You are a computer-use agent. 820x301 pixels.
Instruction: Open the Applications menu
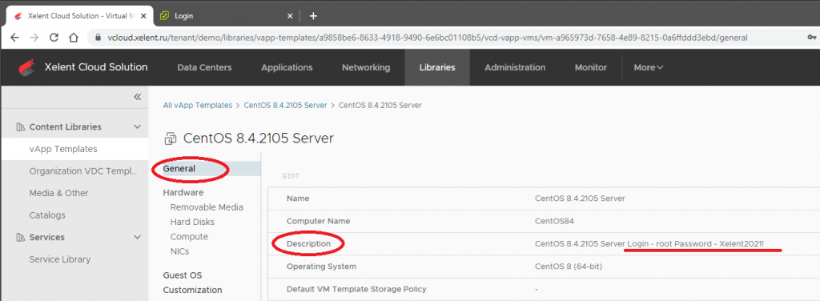[287, 67]
